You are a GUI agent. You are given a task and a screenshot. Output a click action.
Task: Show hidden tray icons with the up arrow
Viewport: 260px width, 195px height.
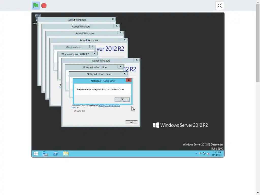[x=196, y=154]
